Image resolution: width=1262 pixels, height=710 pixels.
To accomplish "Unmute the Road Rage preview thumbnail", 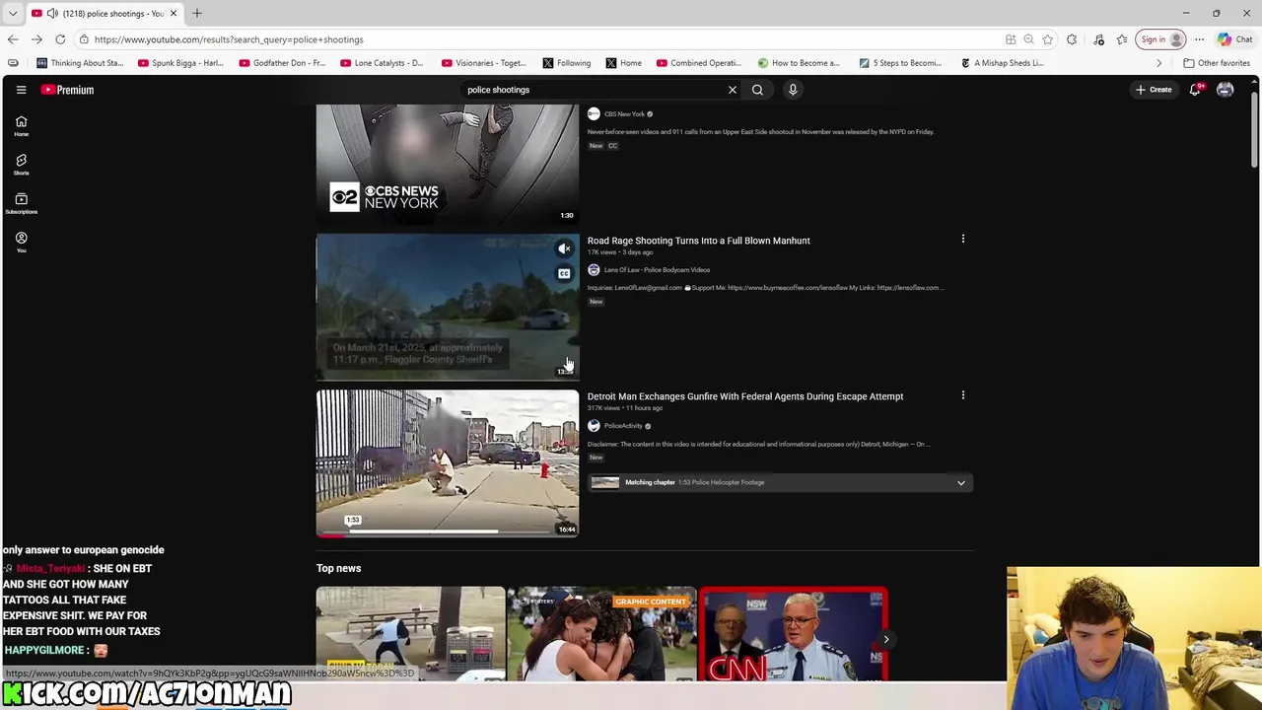I will coord(564,248).
